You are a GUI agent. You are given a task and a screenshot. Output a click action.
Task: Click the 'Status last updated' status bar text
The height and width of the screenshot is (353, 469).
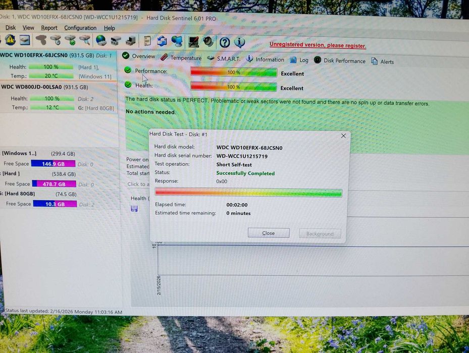(x=64, y=312)
